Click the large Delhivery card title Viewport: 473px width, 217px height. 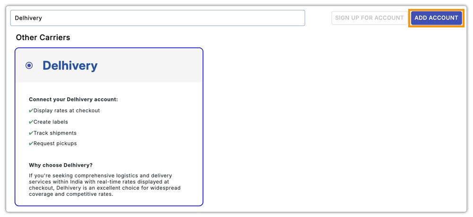(x=70, y=66)
